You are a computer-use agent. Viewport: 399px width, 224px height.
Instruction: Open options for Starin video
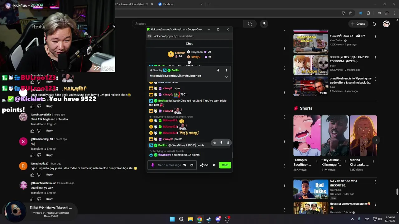(x=375, y=58)
